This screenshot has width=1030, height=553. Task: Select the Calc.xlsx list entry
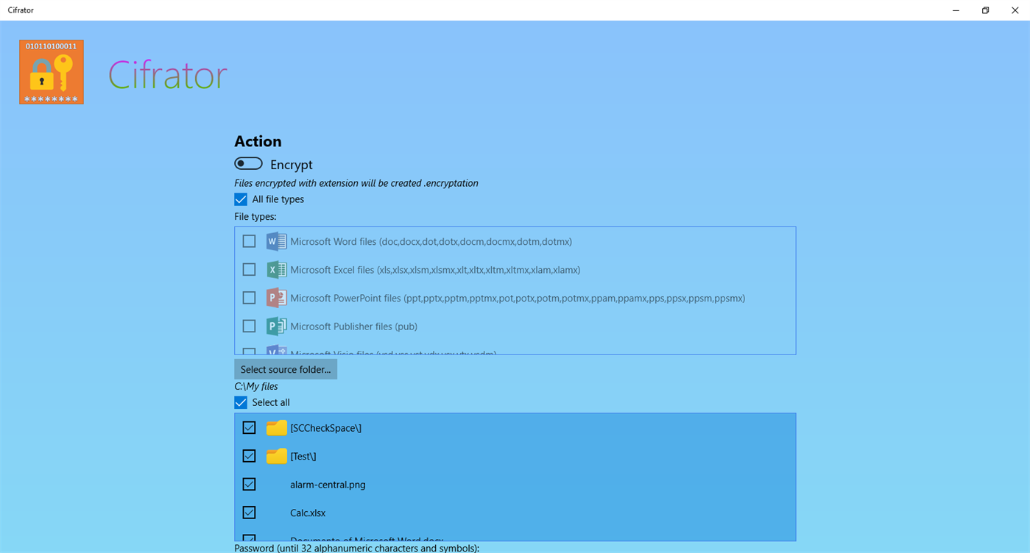[x=308, y=513]
